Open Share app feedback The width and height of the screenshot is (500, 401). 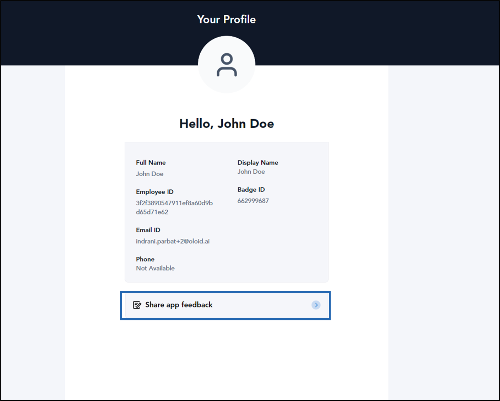(227, 305)
